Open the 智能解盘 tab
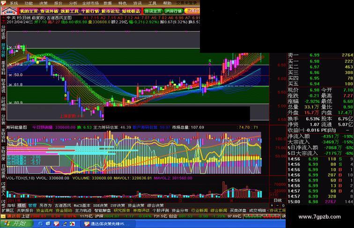 click(103, 211)
